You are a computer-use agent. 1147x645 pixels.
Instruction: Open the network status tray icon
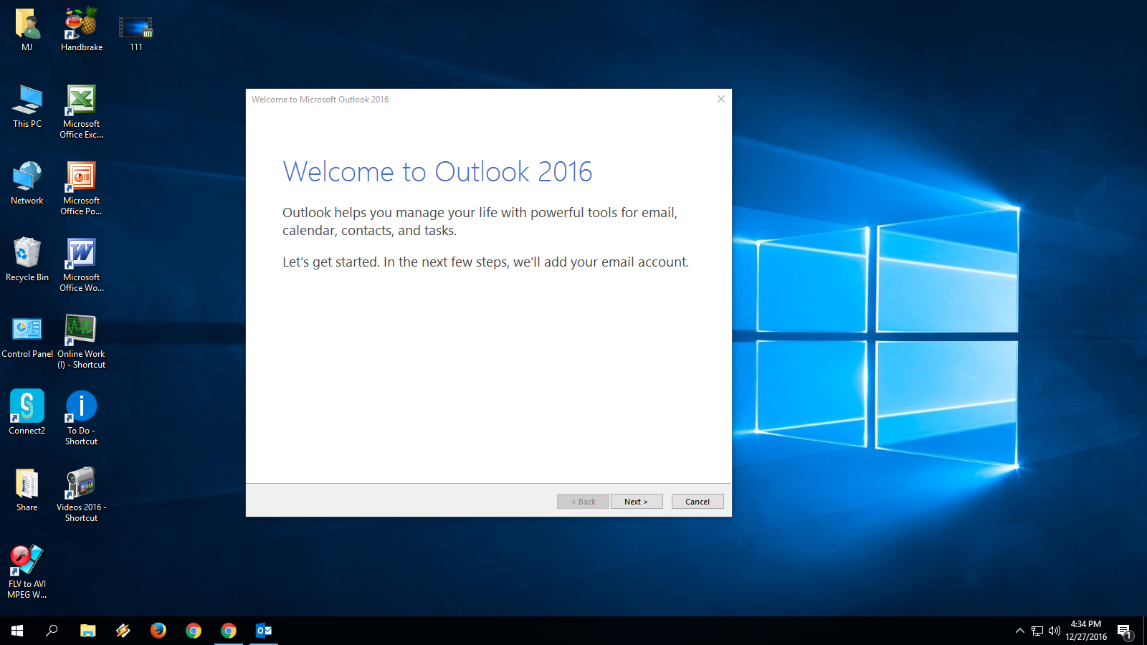point(1037,631)
